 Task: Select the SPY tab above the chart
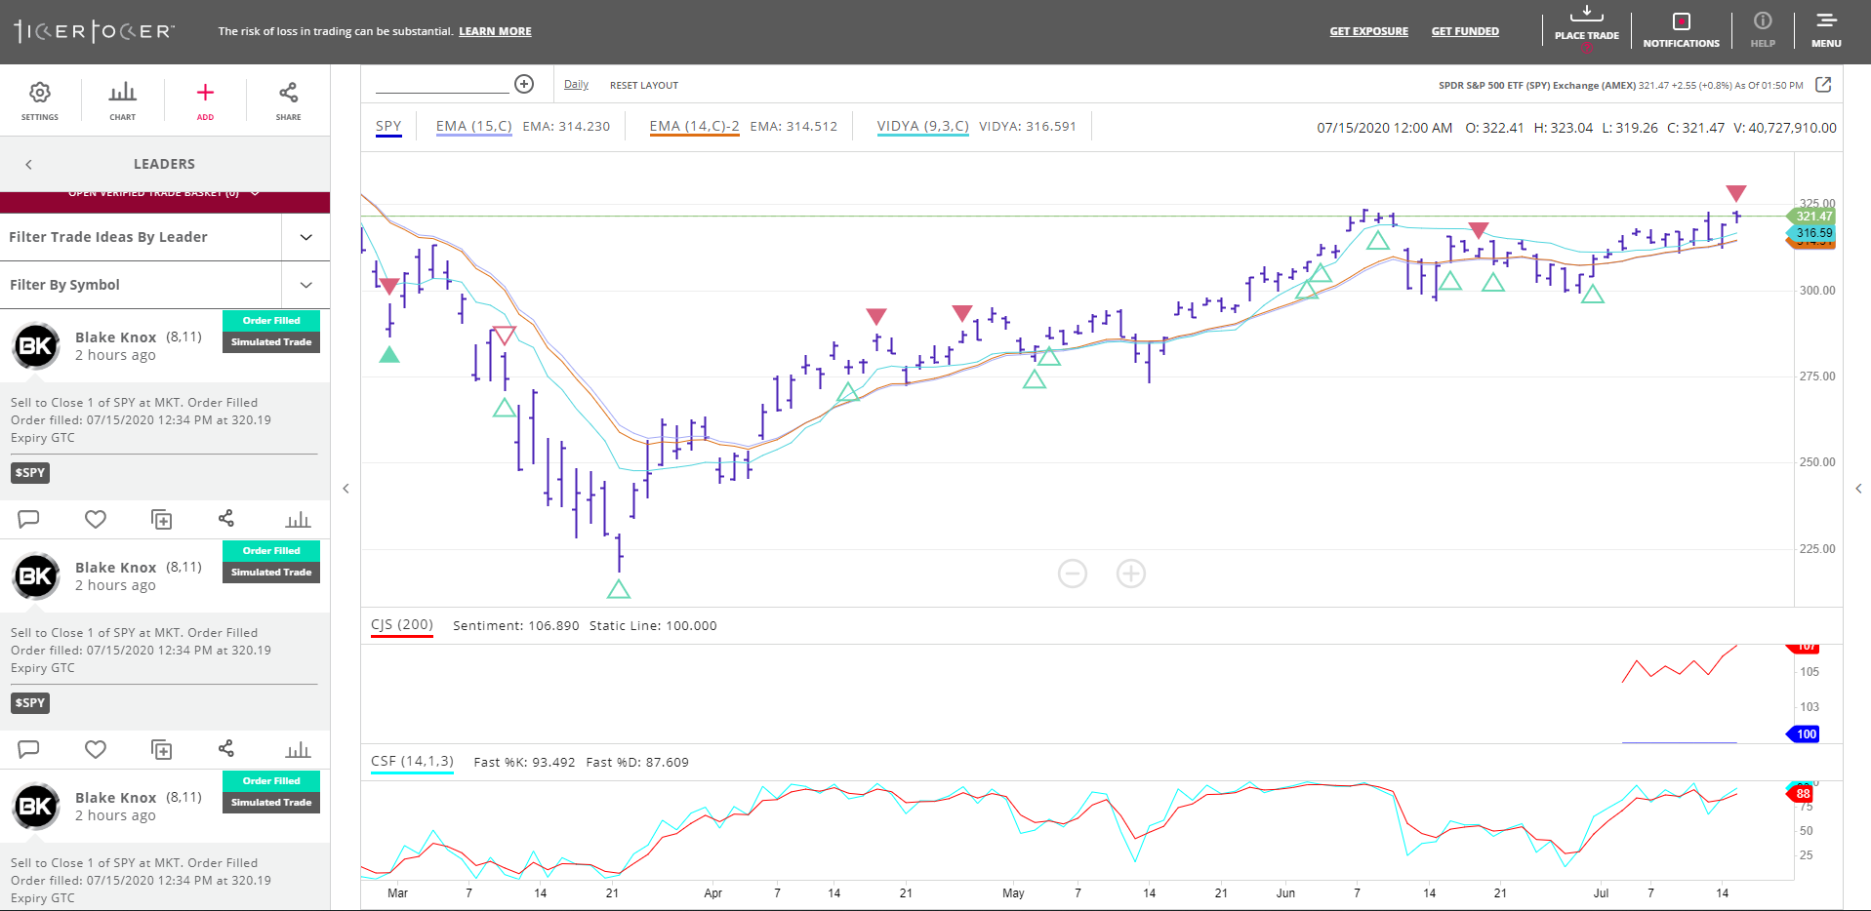click(x=388, y=126)
